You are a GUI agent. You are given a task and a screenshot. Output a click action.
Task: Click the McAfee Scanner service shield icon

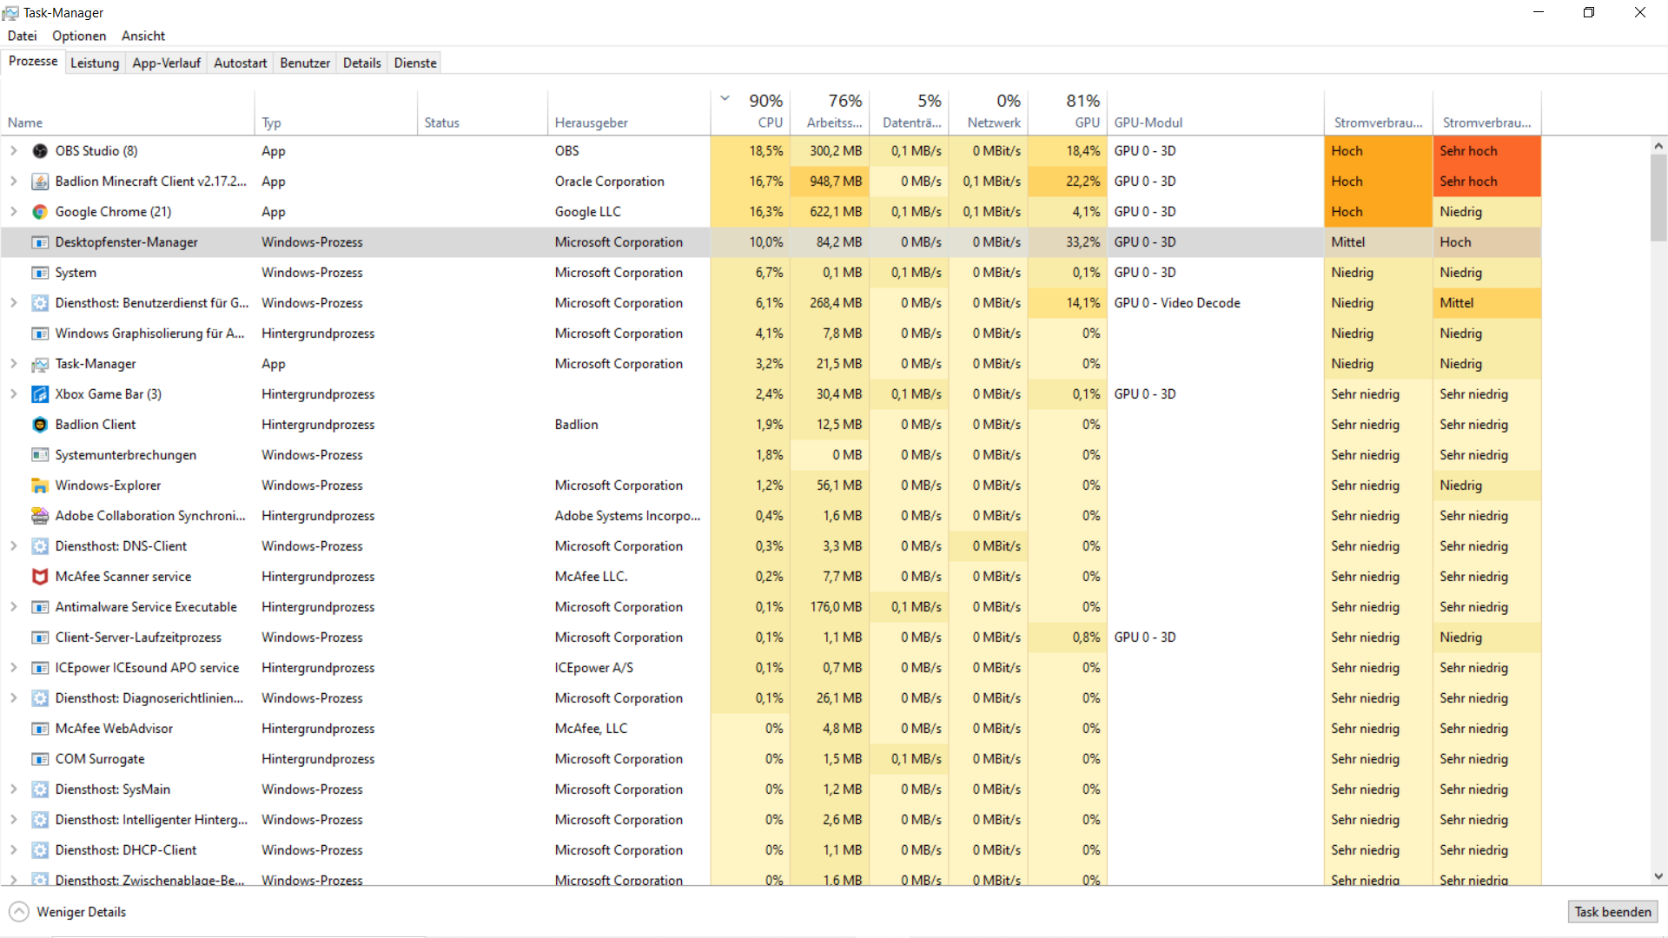coord(40,577)
